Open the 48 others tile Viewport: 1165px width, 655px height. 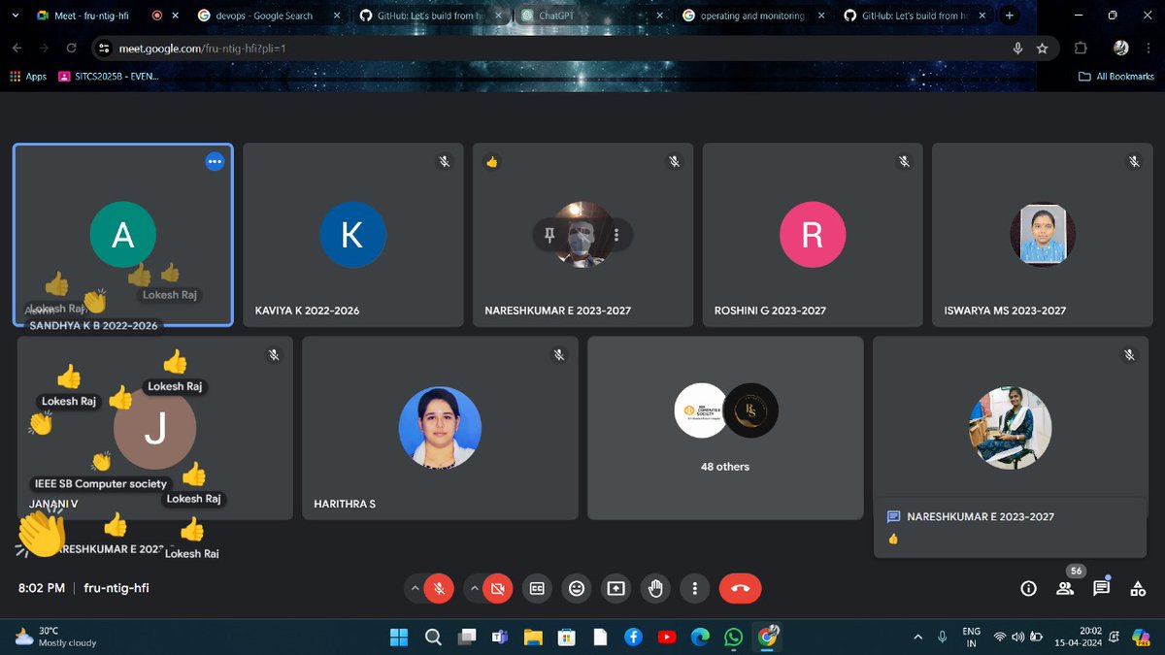725,428
